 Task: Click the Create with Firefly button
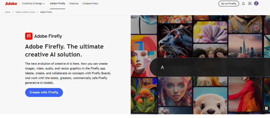(44, 92)
